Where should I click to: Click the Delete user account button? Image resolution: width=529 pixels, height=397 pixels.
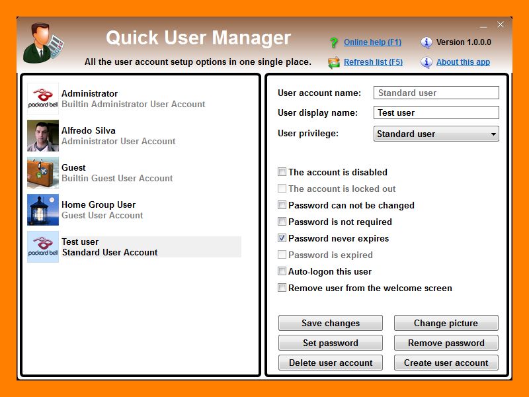330,363
